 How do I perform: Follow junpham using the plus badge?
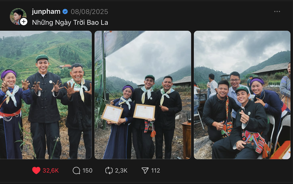pyautogui.click(x=23, y=21)
